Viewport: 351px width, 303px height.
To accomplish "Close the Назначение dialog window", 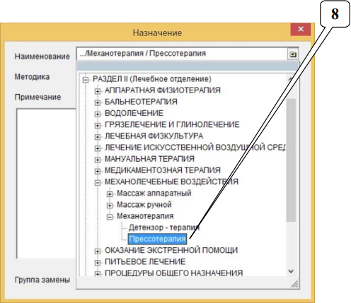I will (301, 29).
